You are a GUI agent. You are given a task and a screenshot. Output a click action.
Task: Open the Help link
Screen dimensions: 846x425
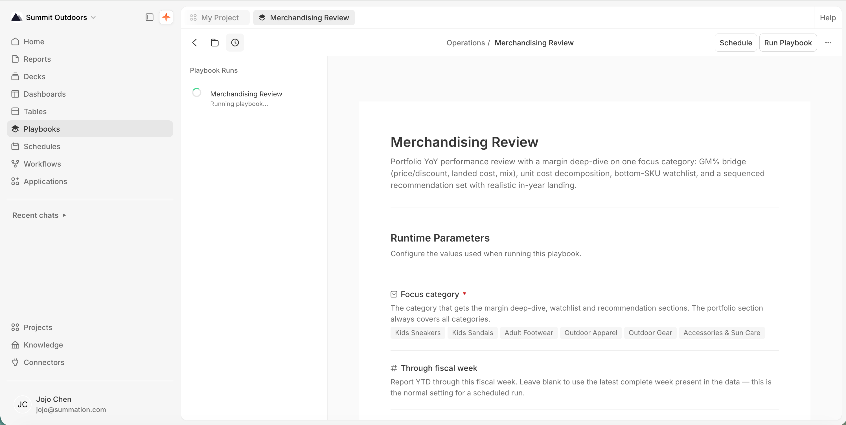pos(828,18)
